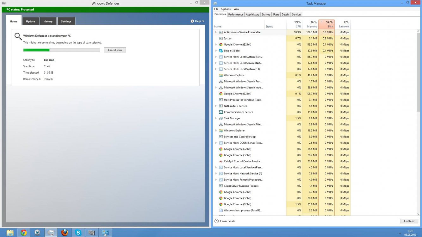Click the magnifying glass scan icon in Windows Defender
Screen dimensions: 422x237
[x=18, y=37]
